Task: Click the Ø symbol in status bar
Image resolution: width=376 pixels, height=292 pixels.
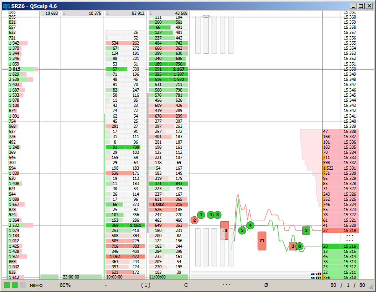Action: [266, 285]
